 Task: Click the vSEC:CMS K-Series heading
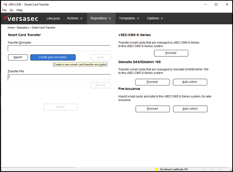tap(135, 35)
